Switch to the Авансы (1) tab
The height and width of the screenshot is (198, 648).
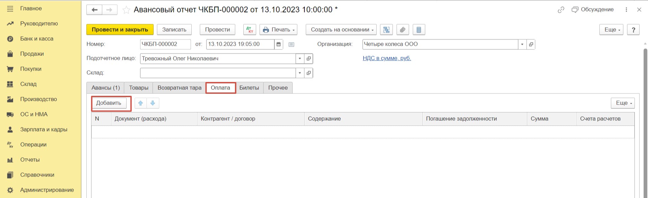(x=106, y=88)
